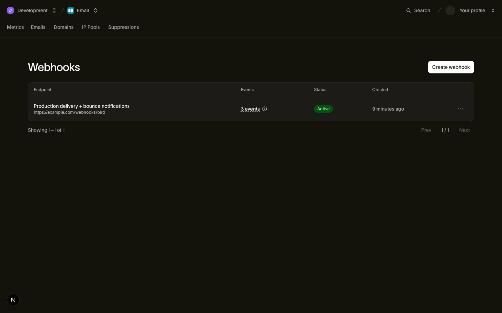Click the Showing 1–1 of 1 text
Viewport: 502px width, 313px height.
(x=46, y=130)
